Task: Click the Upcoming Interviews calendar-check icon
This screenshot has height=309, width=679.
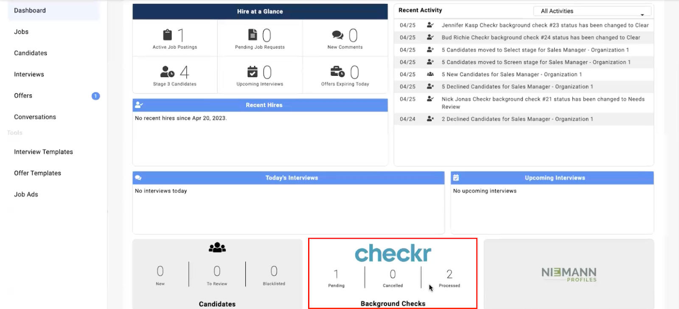Action: (x=253, y=72)
